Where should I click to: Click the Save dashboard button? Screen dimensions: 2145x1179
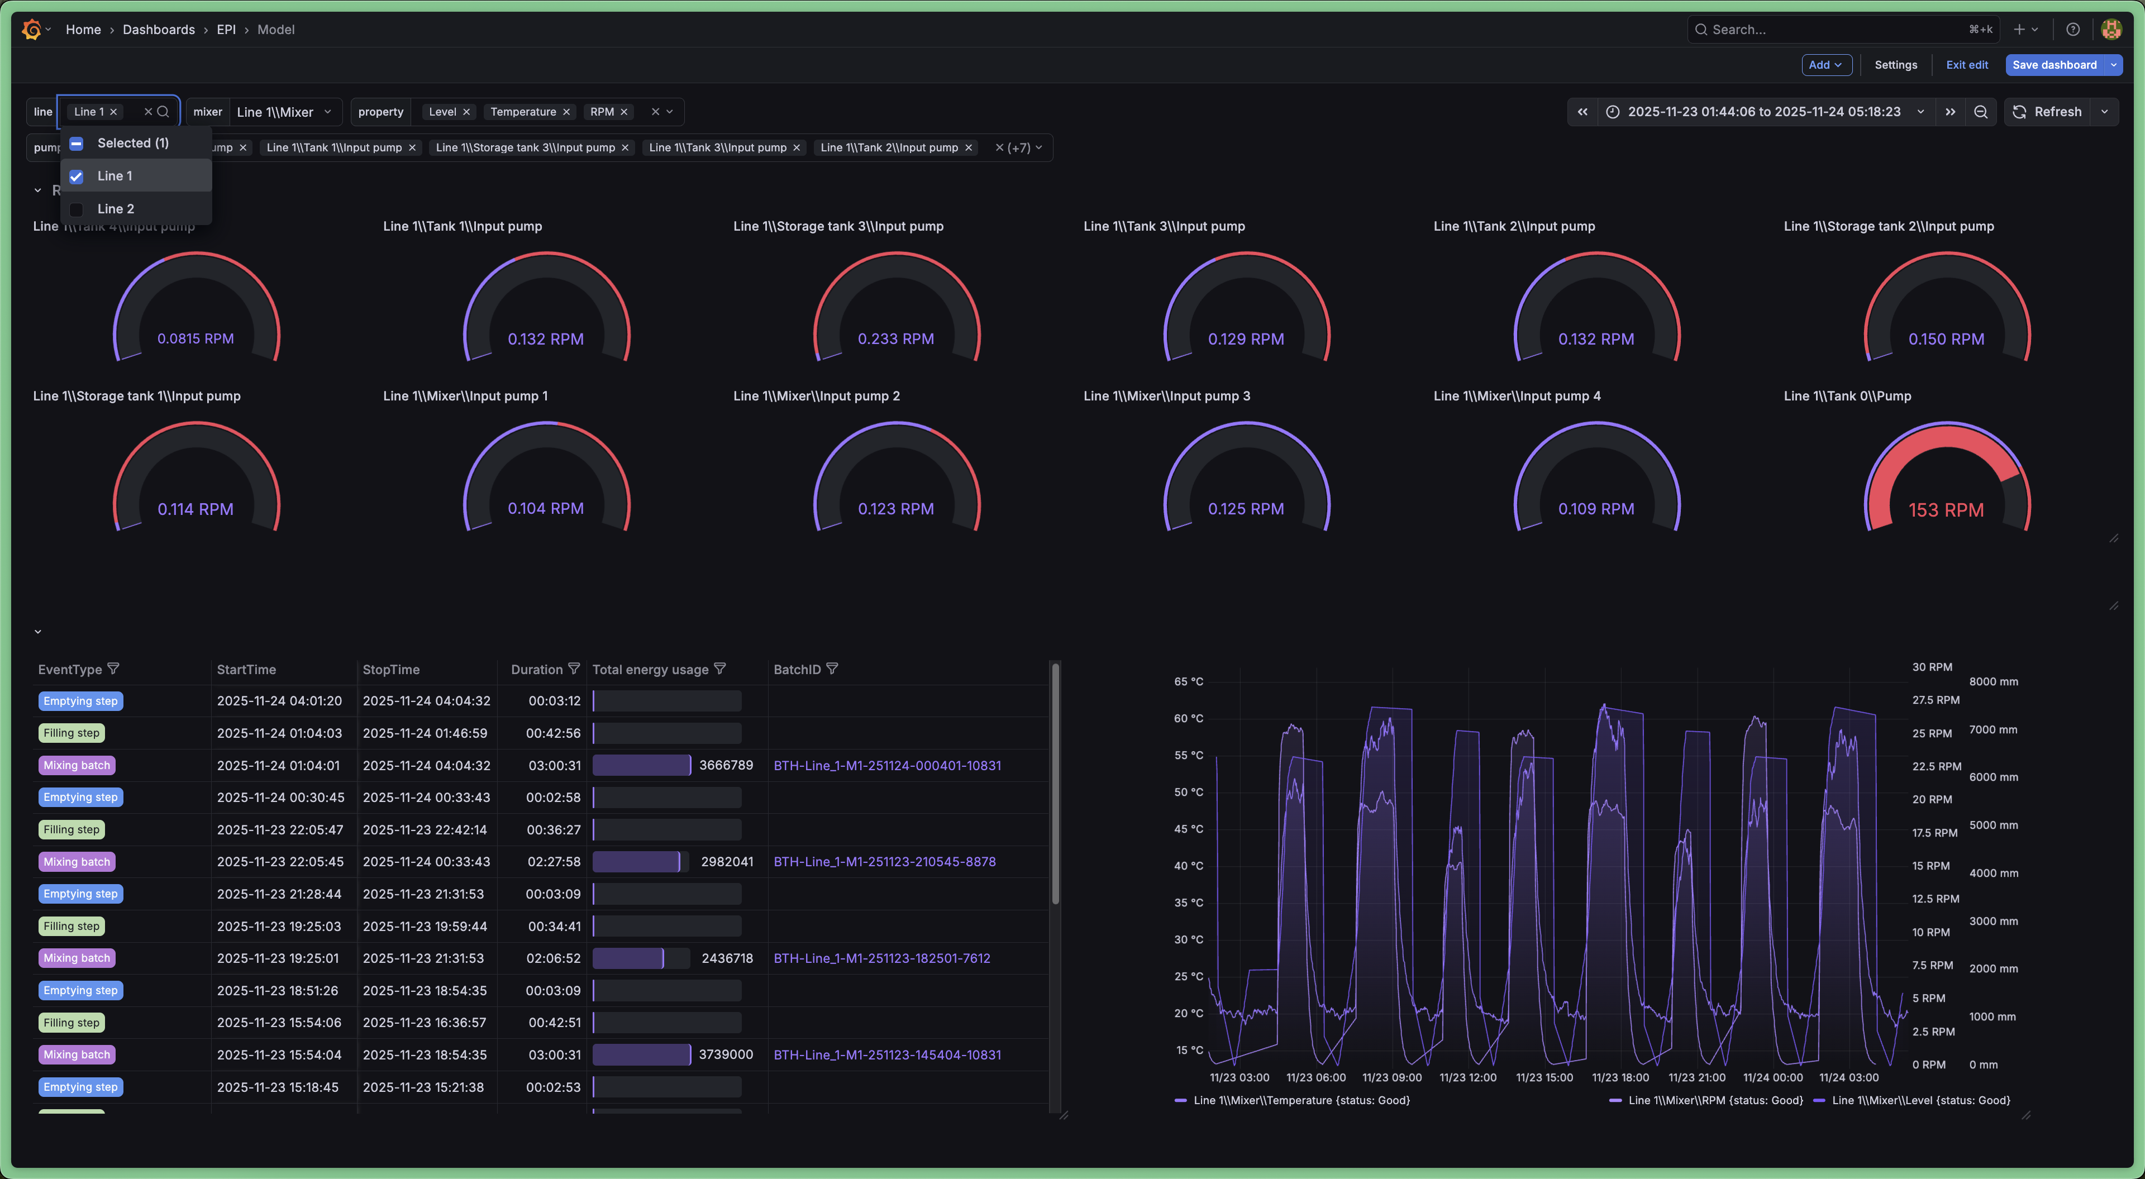(2053, 65)
